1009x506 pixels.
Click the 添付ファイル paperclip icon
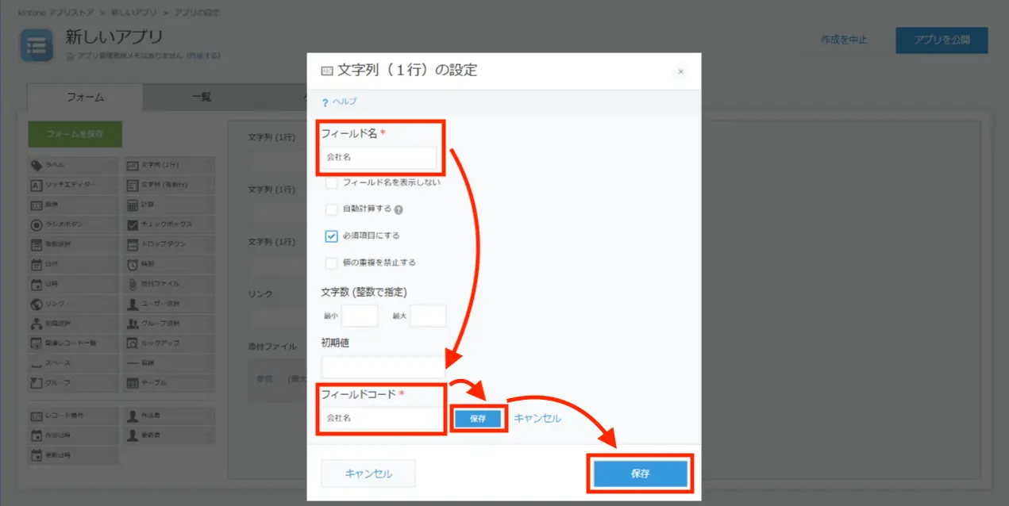[133, 284]
